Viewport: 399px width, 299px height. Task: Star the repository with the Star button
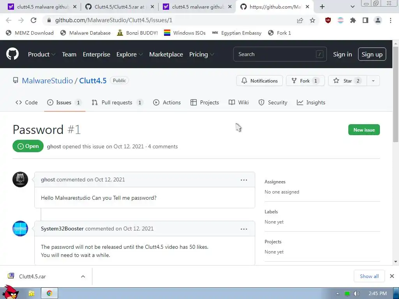pos(347,81)
